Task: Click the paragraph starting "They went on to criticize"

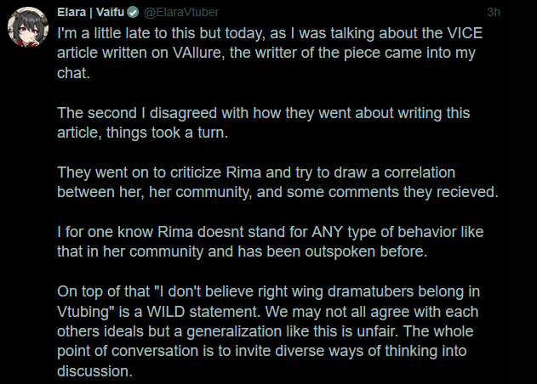Action: coord(277,182)
